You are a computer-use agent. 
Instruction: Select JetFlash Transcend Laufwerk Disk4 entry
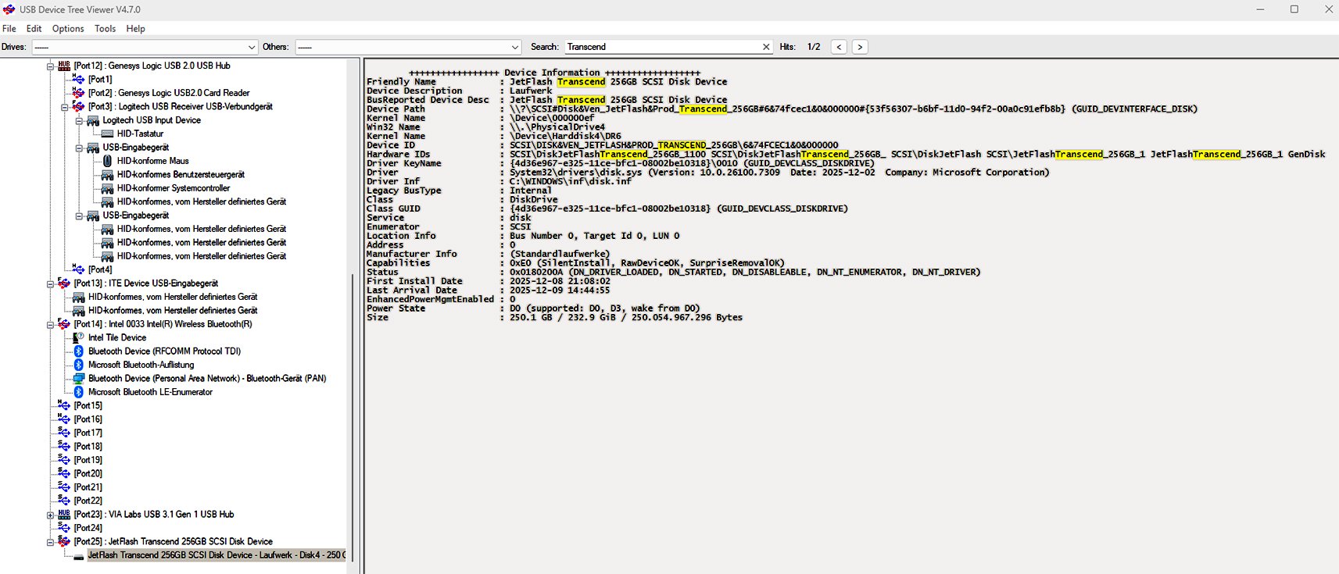coord(216,555)
